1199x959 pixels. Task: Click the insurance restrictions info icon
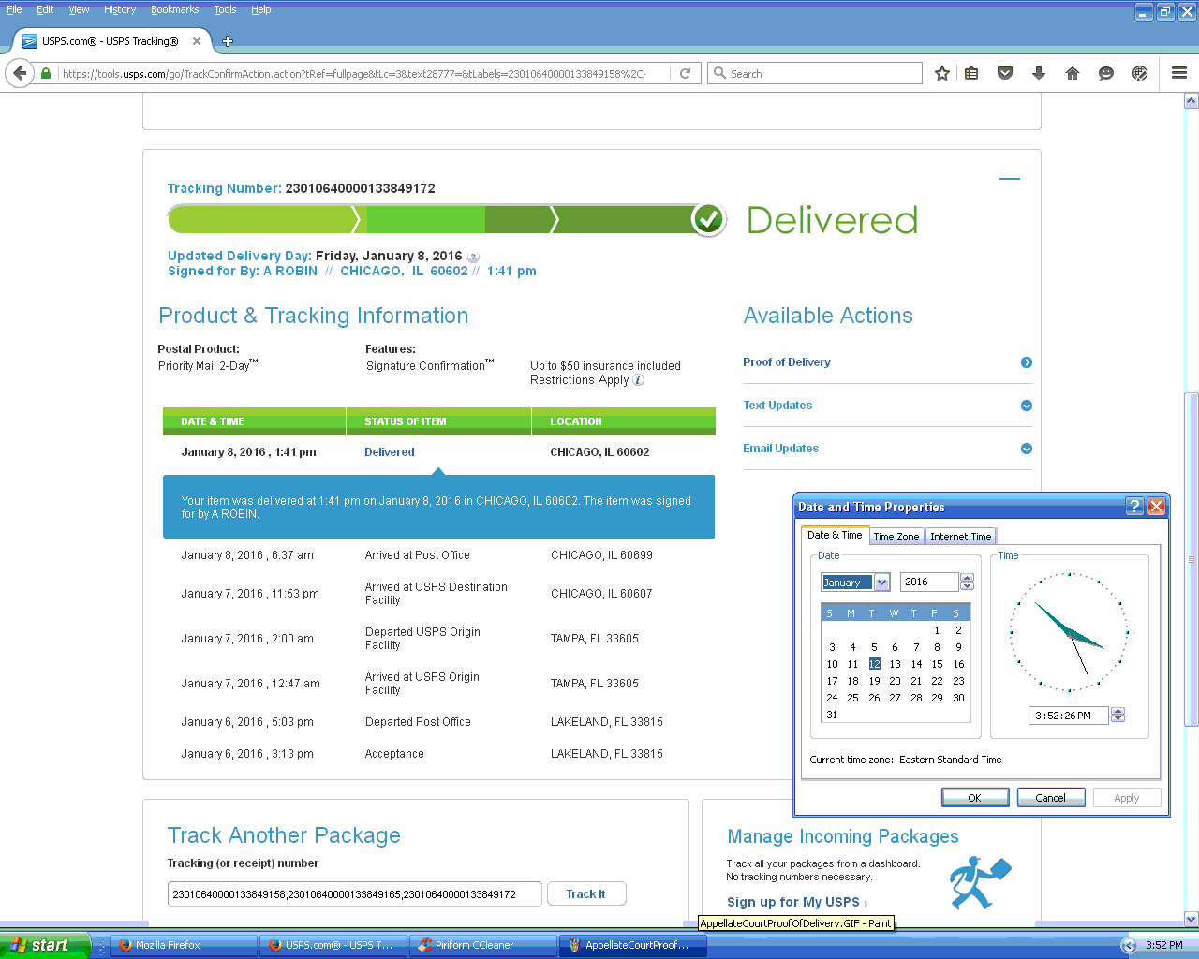pyautogui.click(x=639, y=380)
